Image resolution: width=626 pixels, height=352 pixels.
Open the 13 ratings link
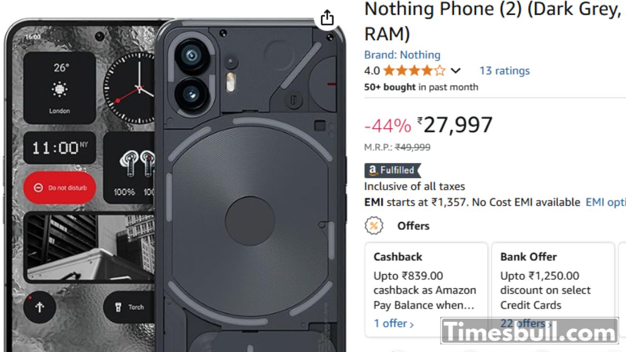tap(504, 71)
